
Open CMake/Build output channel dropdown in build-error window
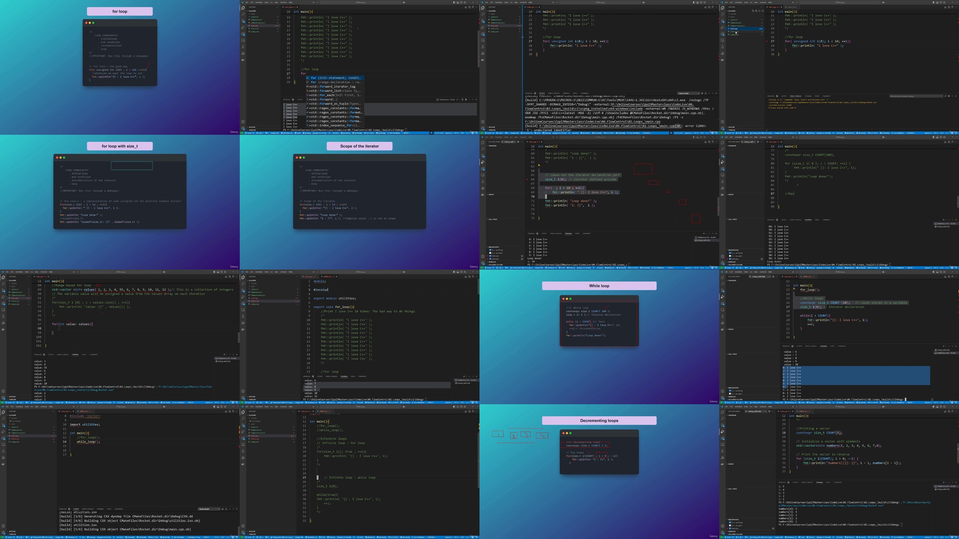(688, 93)
